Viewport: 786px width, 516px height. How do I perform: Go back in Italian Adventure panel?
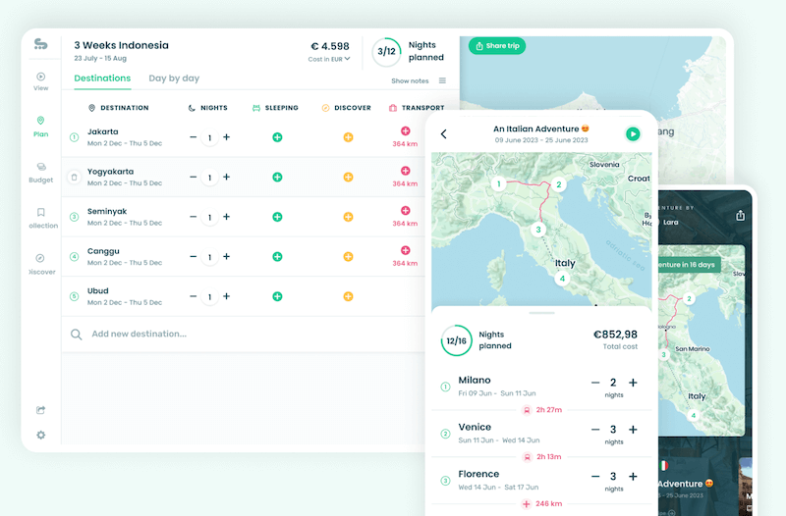pyautogui.click(x=444, y=133)
